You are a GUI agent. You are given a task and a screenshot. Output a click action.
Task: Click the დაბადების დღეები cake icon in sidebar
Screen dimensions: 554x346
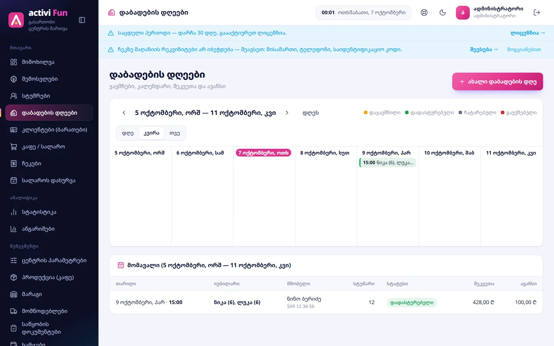click(14, 113)
